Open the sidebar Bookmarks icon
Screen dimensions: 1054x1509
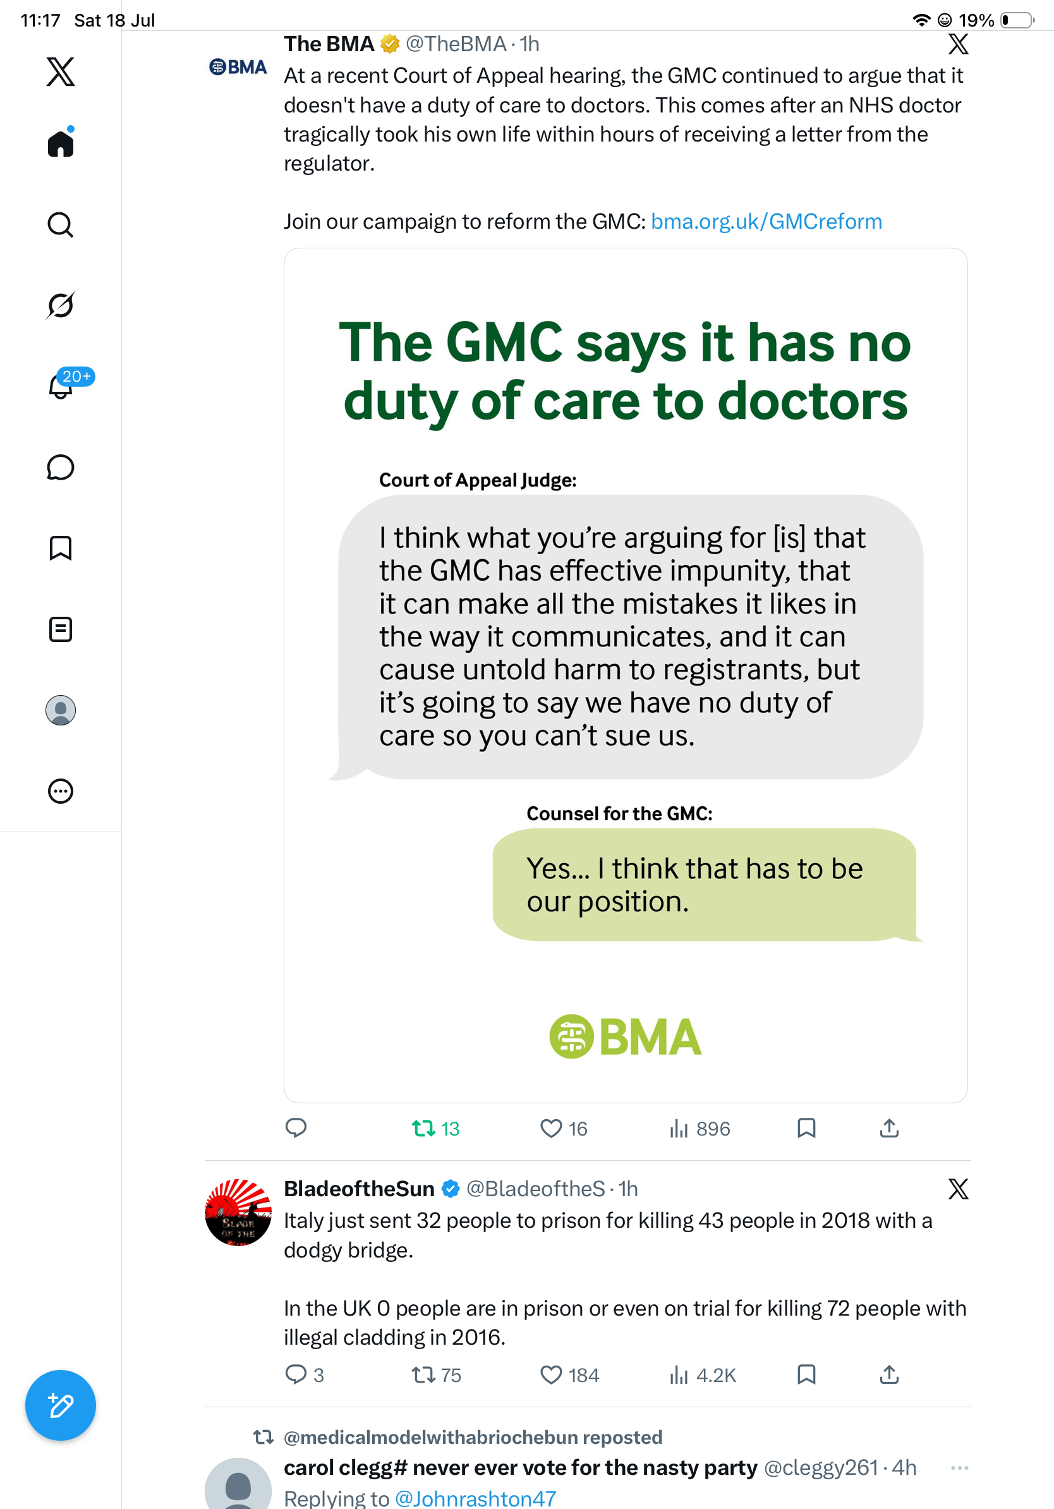pyautogui.click(x=61, y=548)
